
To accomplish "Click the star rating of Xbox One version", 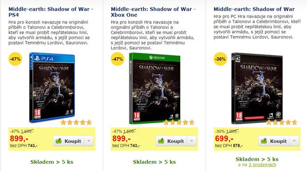I will click(x=179, y=122).
